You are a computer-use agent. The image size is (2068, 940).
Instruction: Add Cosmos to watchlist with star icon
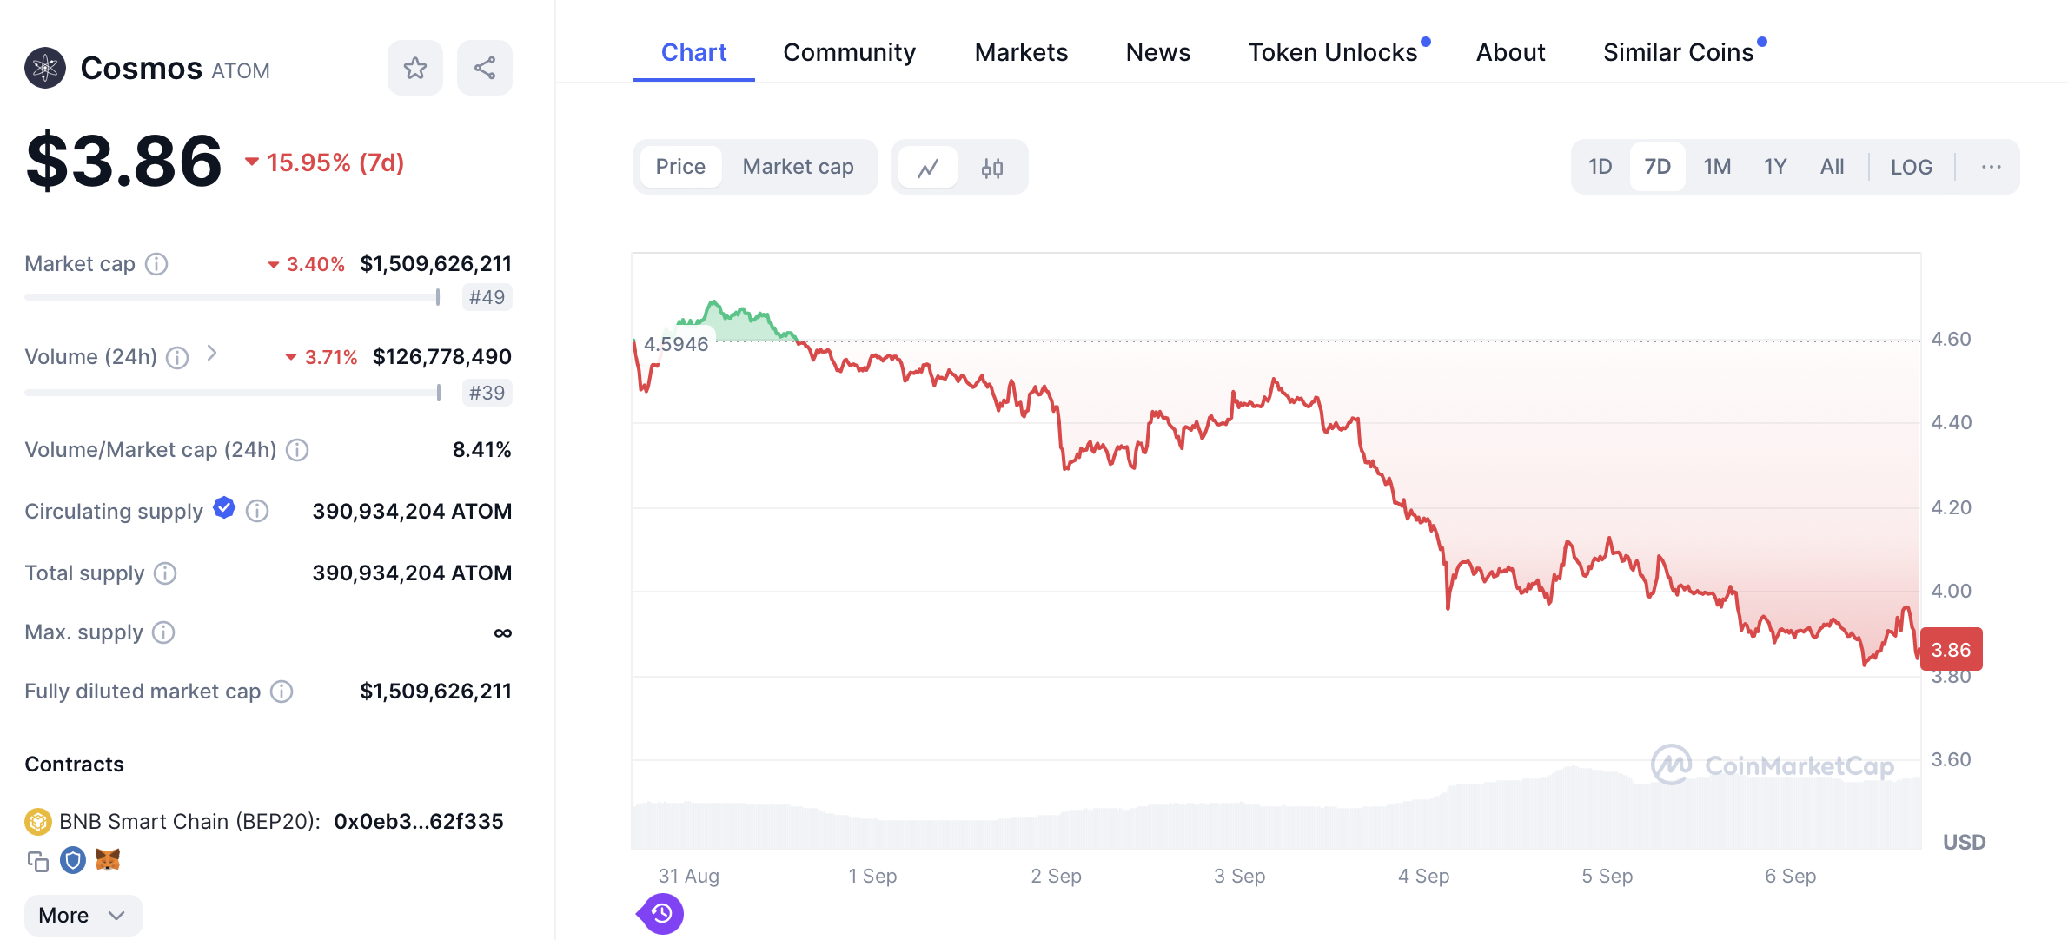click(414, 68)
